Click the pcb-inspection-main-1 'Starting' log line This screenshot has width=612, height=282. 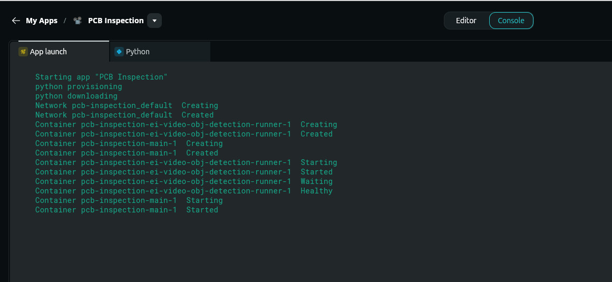click(129, 200)
